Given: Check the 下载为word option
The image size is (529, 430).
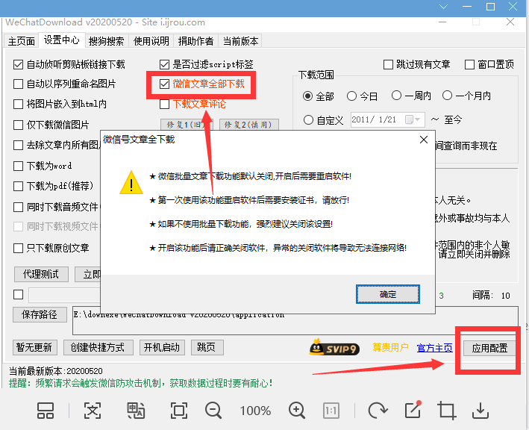Looking at the screenshot, I should [18, 166].
